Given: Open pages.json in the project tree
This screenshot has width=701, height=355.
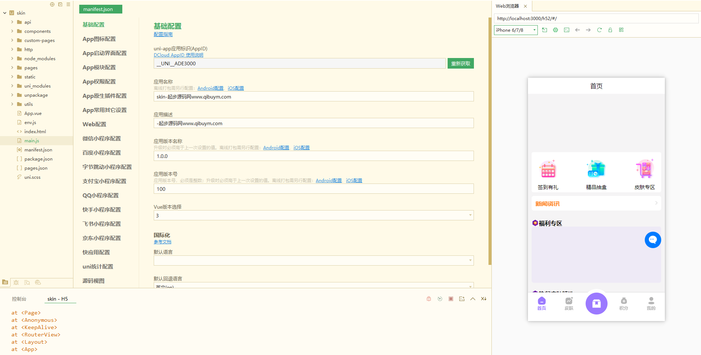Looking at the screenshot, I should click(36, 168).
